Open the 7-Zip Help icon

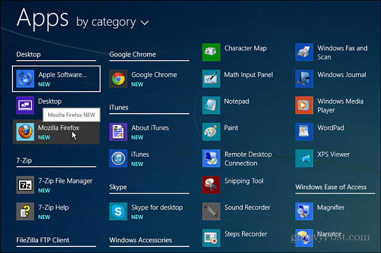[25, 211]
